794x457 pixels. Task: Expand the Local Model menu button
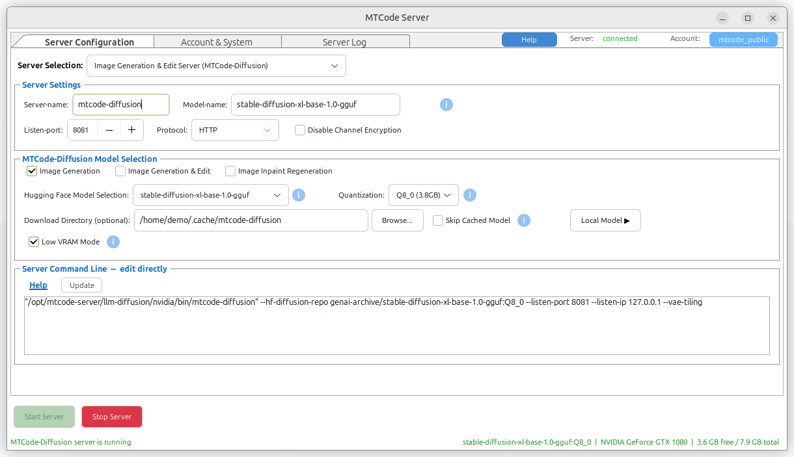(x=605, y=220)
